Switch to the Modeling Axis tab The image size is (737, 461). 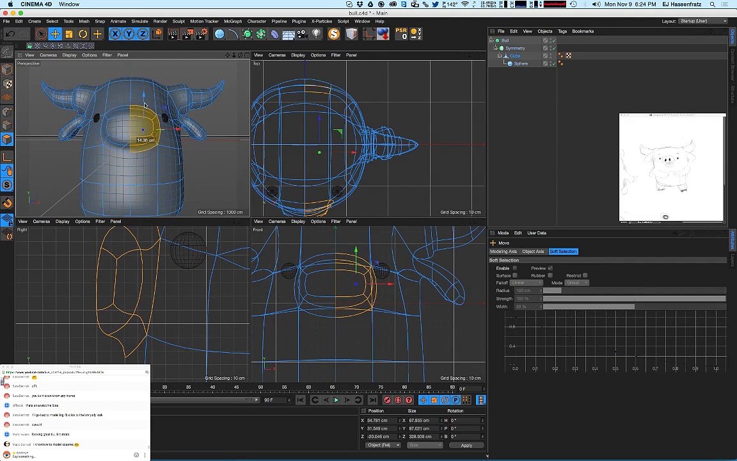pos(503,251)
